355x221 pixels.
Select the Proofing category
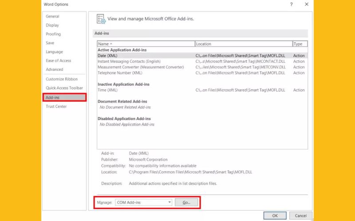(x=53, y=34)
